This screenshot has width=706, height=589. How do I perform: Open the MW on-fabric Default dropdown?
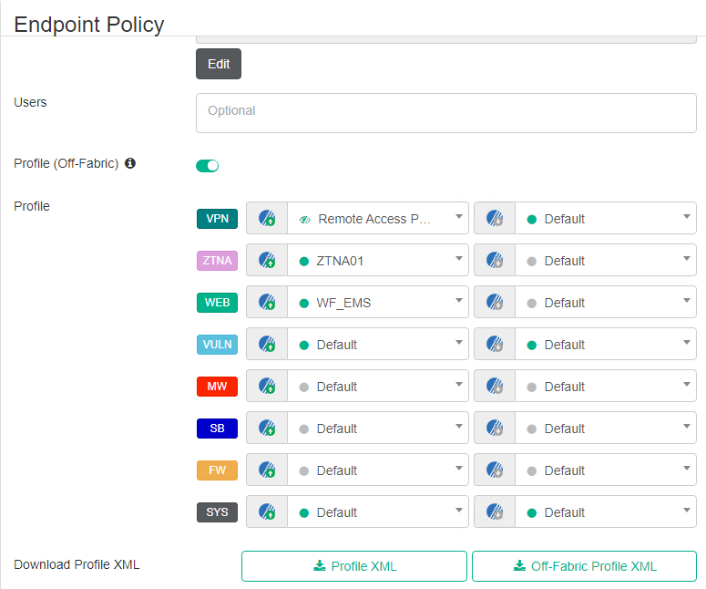(x=378, y=386)
